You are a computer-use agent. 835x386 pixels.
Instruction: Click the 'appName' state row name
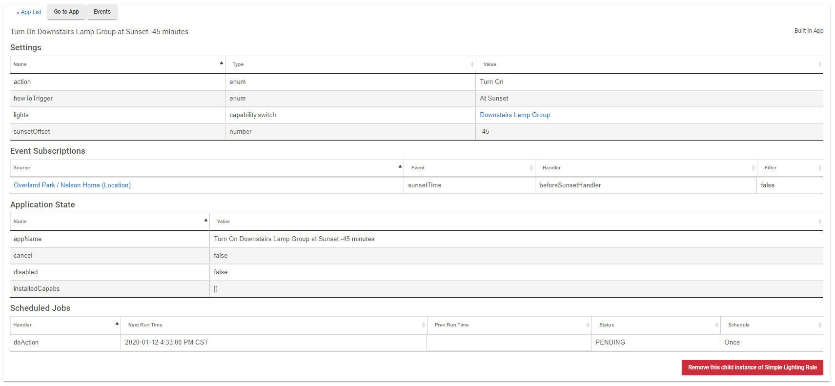(110, 239)
